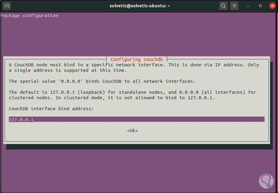278x193 pixels.
Task: Click the line starting 'clustered nodes. In clustered mode'
Action: tap(112, 98)
